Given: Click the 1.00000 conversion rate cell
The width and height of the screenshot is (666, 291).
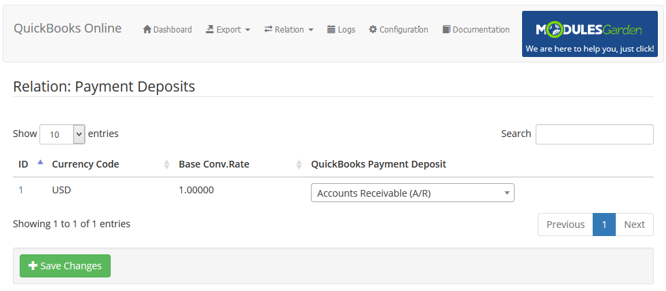Looking at the screenshot, I should pyautogui.click(x=196, y=190).
